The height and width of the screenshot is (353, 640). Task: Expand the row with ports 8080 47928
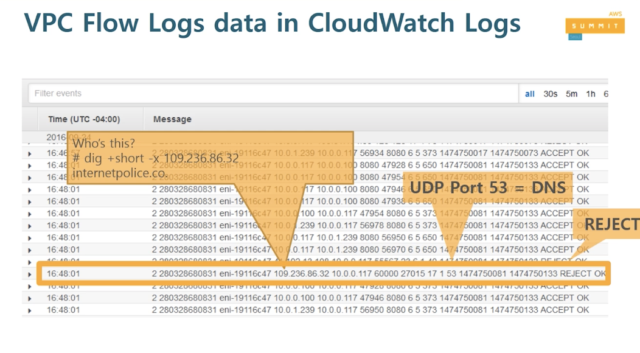pyautogui.click(x=29, y=166)
